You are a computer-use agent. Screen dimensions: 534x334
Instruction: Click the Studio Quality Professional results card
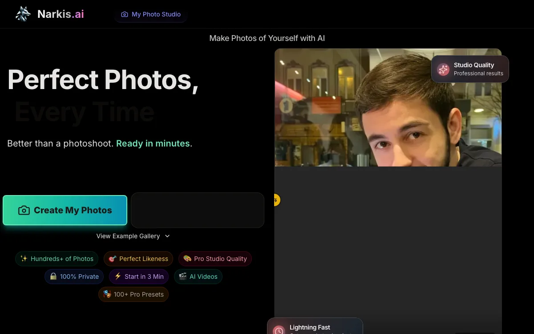pos(470,69)
